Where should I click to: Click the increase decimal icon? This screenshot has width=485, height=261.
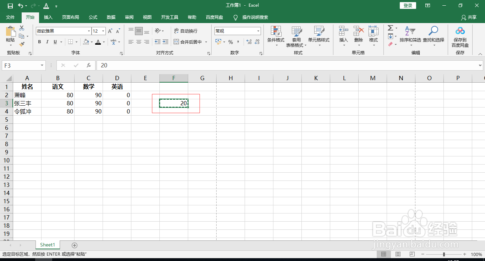(x=249, y=42)
